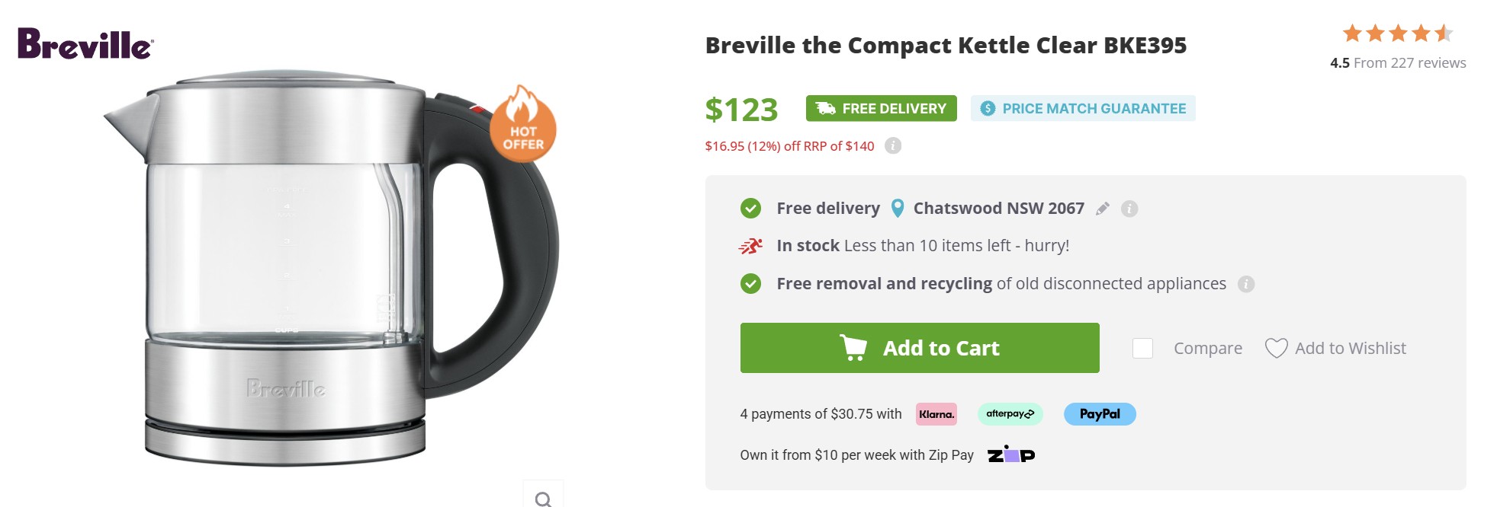Select the Klarna payment badge
Image resolution: width=1497 pixels, height=507 pixels.
point(936,414)
